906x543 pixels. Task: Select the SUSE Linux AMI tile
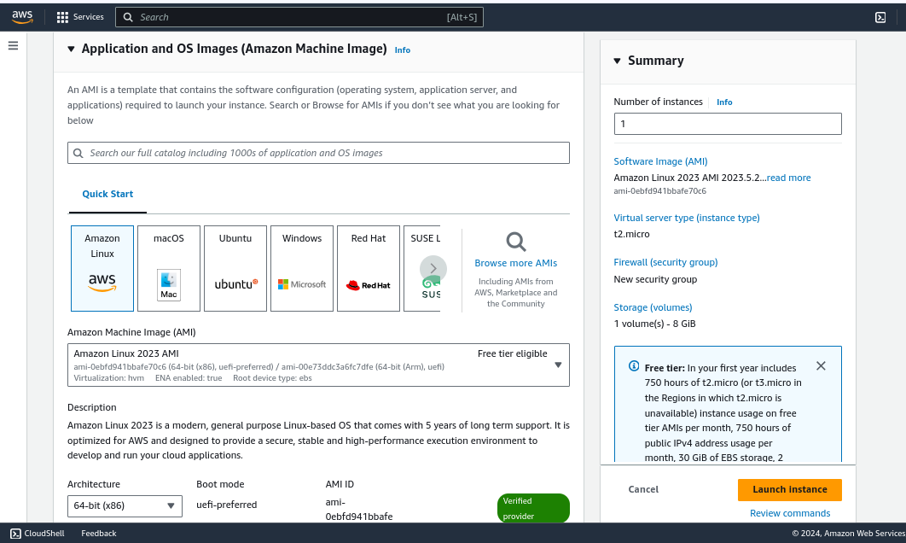[x=422, y=268]
